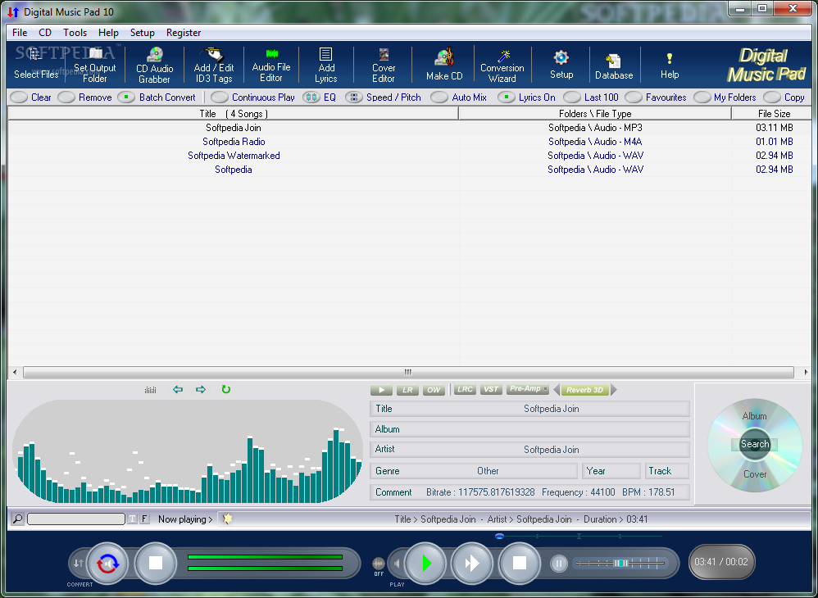
Task: Open the Database tool
Action: pyautogui.click(x=614, y=66)
